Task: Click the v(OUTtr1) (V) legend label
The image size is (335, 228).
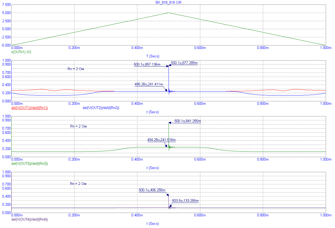Action: click(x=21, y=52)
